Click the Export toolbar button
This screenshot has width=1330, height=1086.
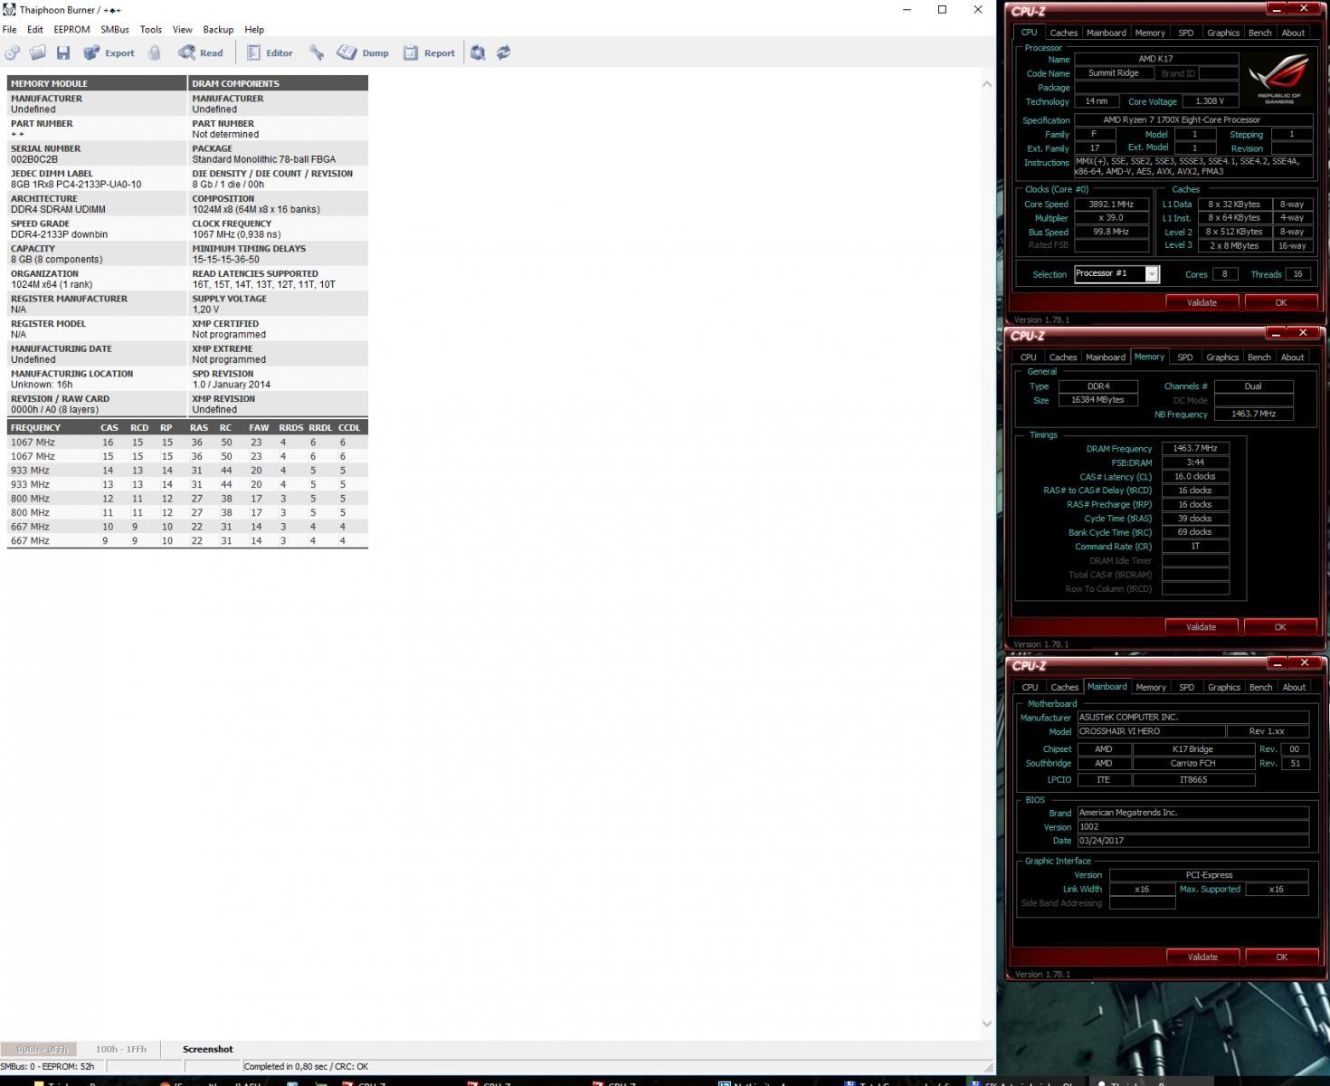[x=109, y=53]
